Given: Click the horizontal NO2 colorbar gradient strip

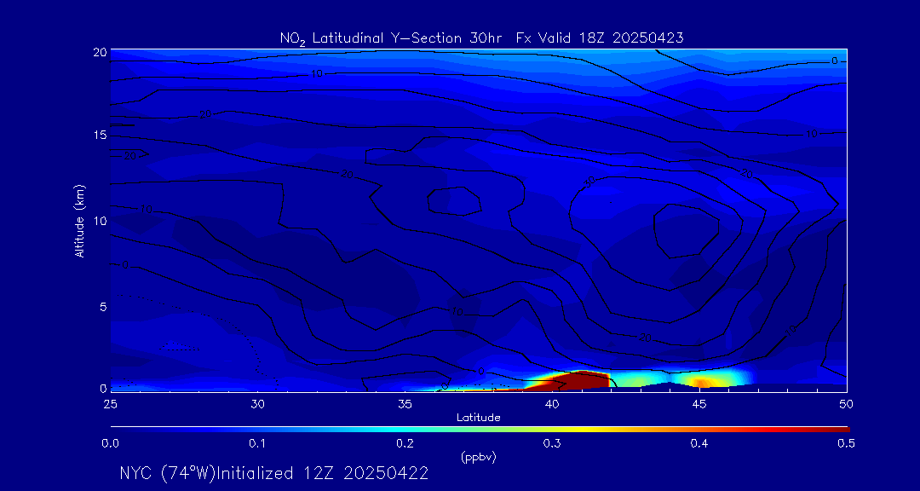Looking at the screenshot, I should point(479,430).
